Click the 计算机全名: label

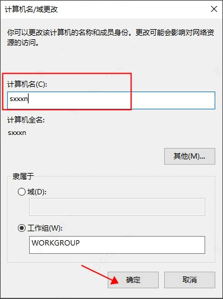(x=26, y=119)
